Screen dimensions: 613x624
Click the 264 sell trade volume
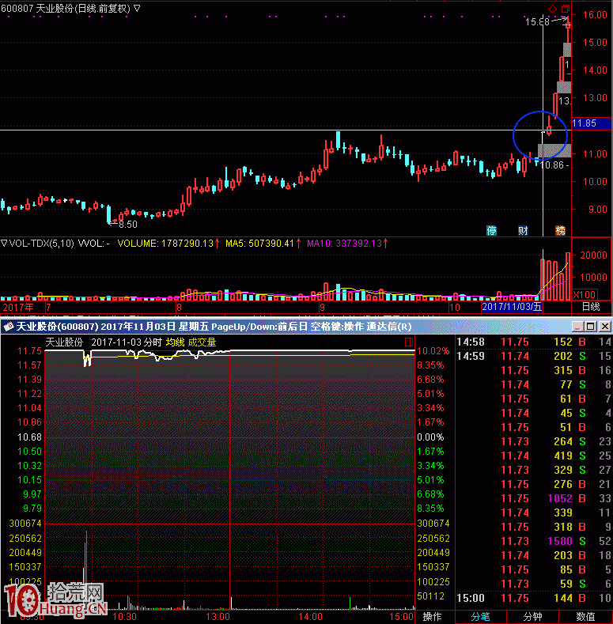563,442
